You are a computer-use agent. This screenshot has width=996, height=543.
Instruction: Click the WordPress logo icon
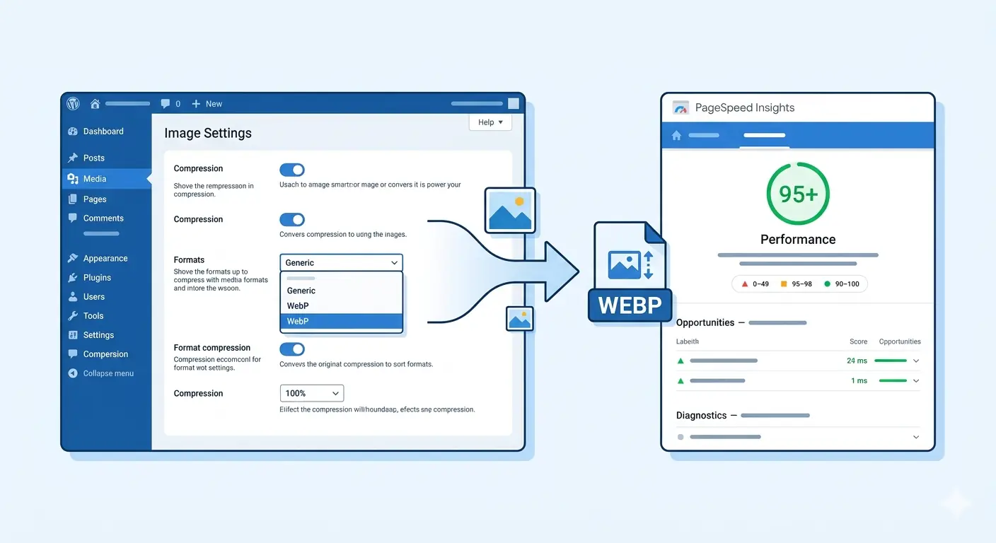[x=73, y=104]
